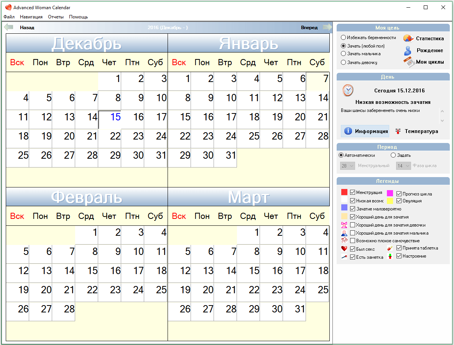The width and height of the screenshot is (454, 345).
Task: Click the red Менструация color swatch
Action: pyautogui.click(x=344, y=192)
